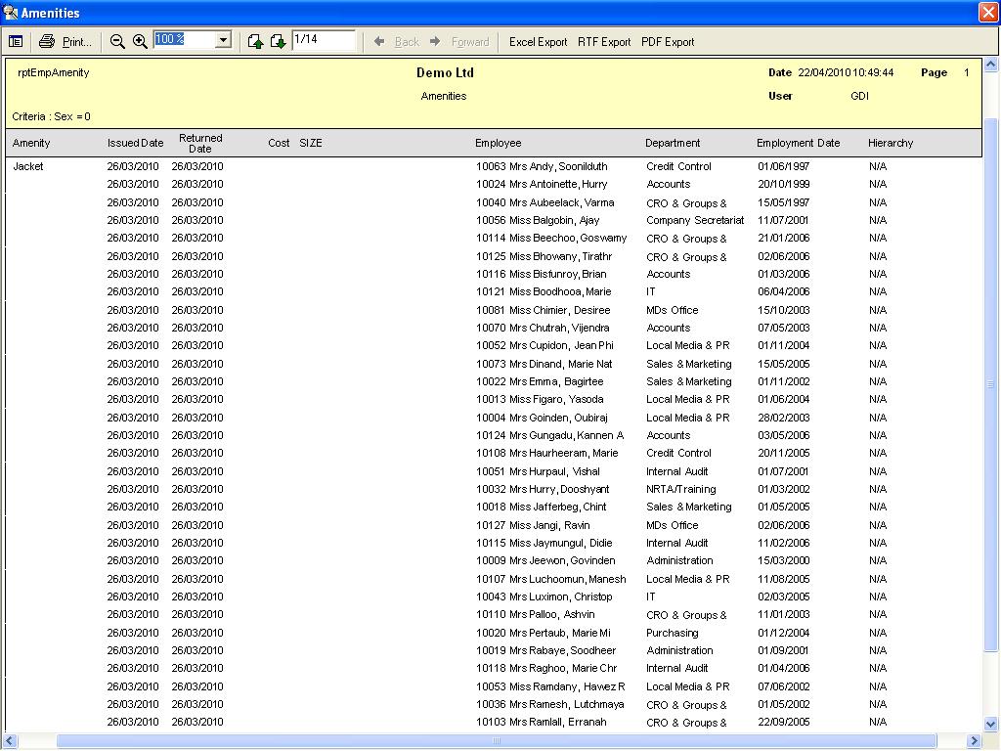Image resolution: width=1001 pixels, height=751 pixels.
Task: Click the horizontal scrollbar left arrow
Action: [x=12, y=741]
